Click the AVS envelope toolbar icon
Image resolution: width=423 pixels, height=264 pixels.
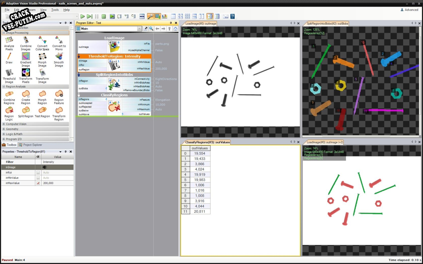tap(226, 16)
